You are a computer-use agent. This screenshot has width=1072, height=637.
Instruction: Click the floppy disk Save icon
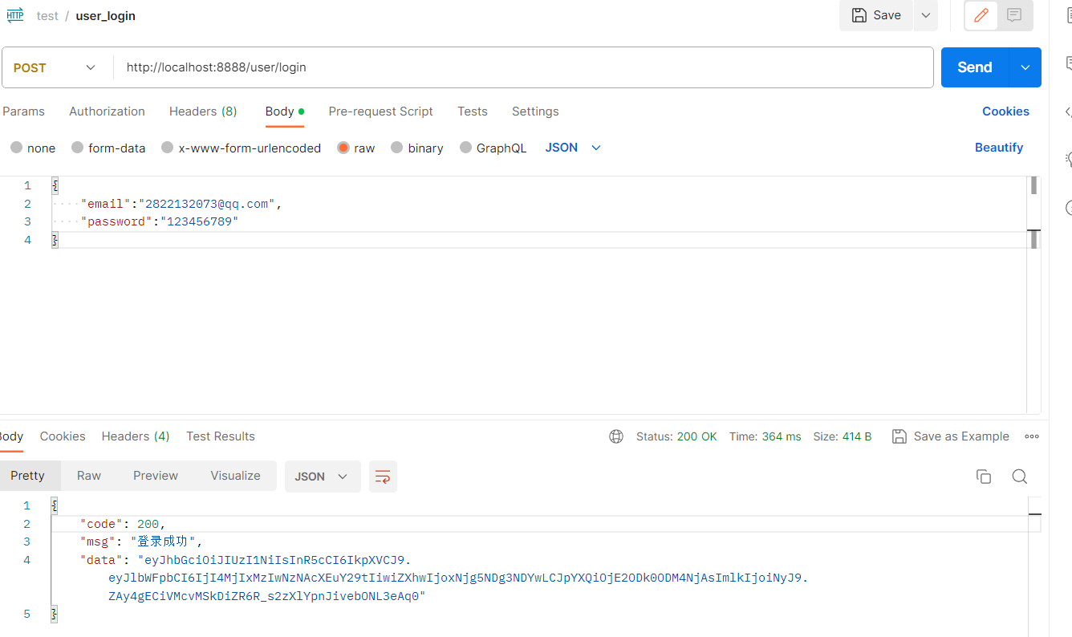tap(859, 15)
